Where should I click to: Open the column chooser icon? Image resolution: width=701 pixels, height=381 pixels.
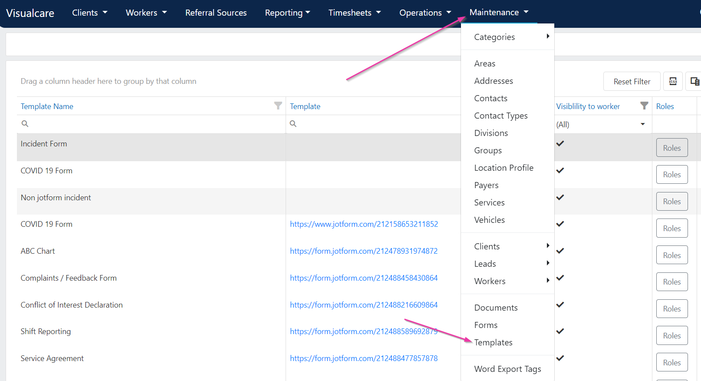pyautogui.click(x=694, y=81)
